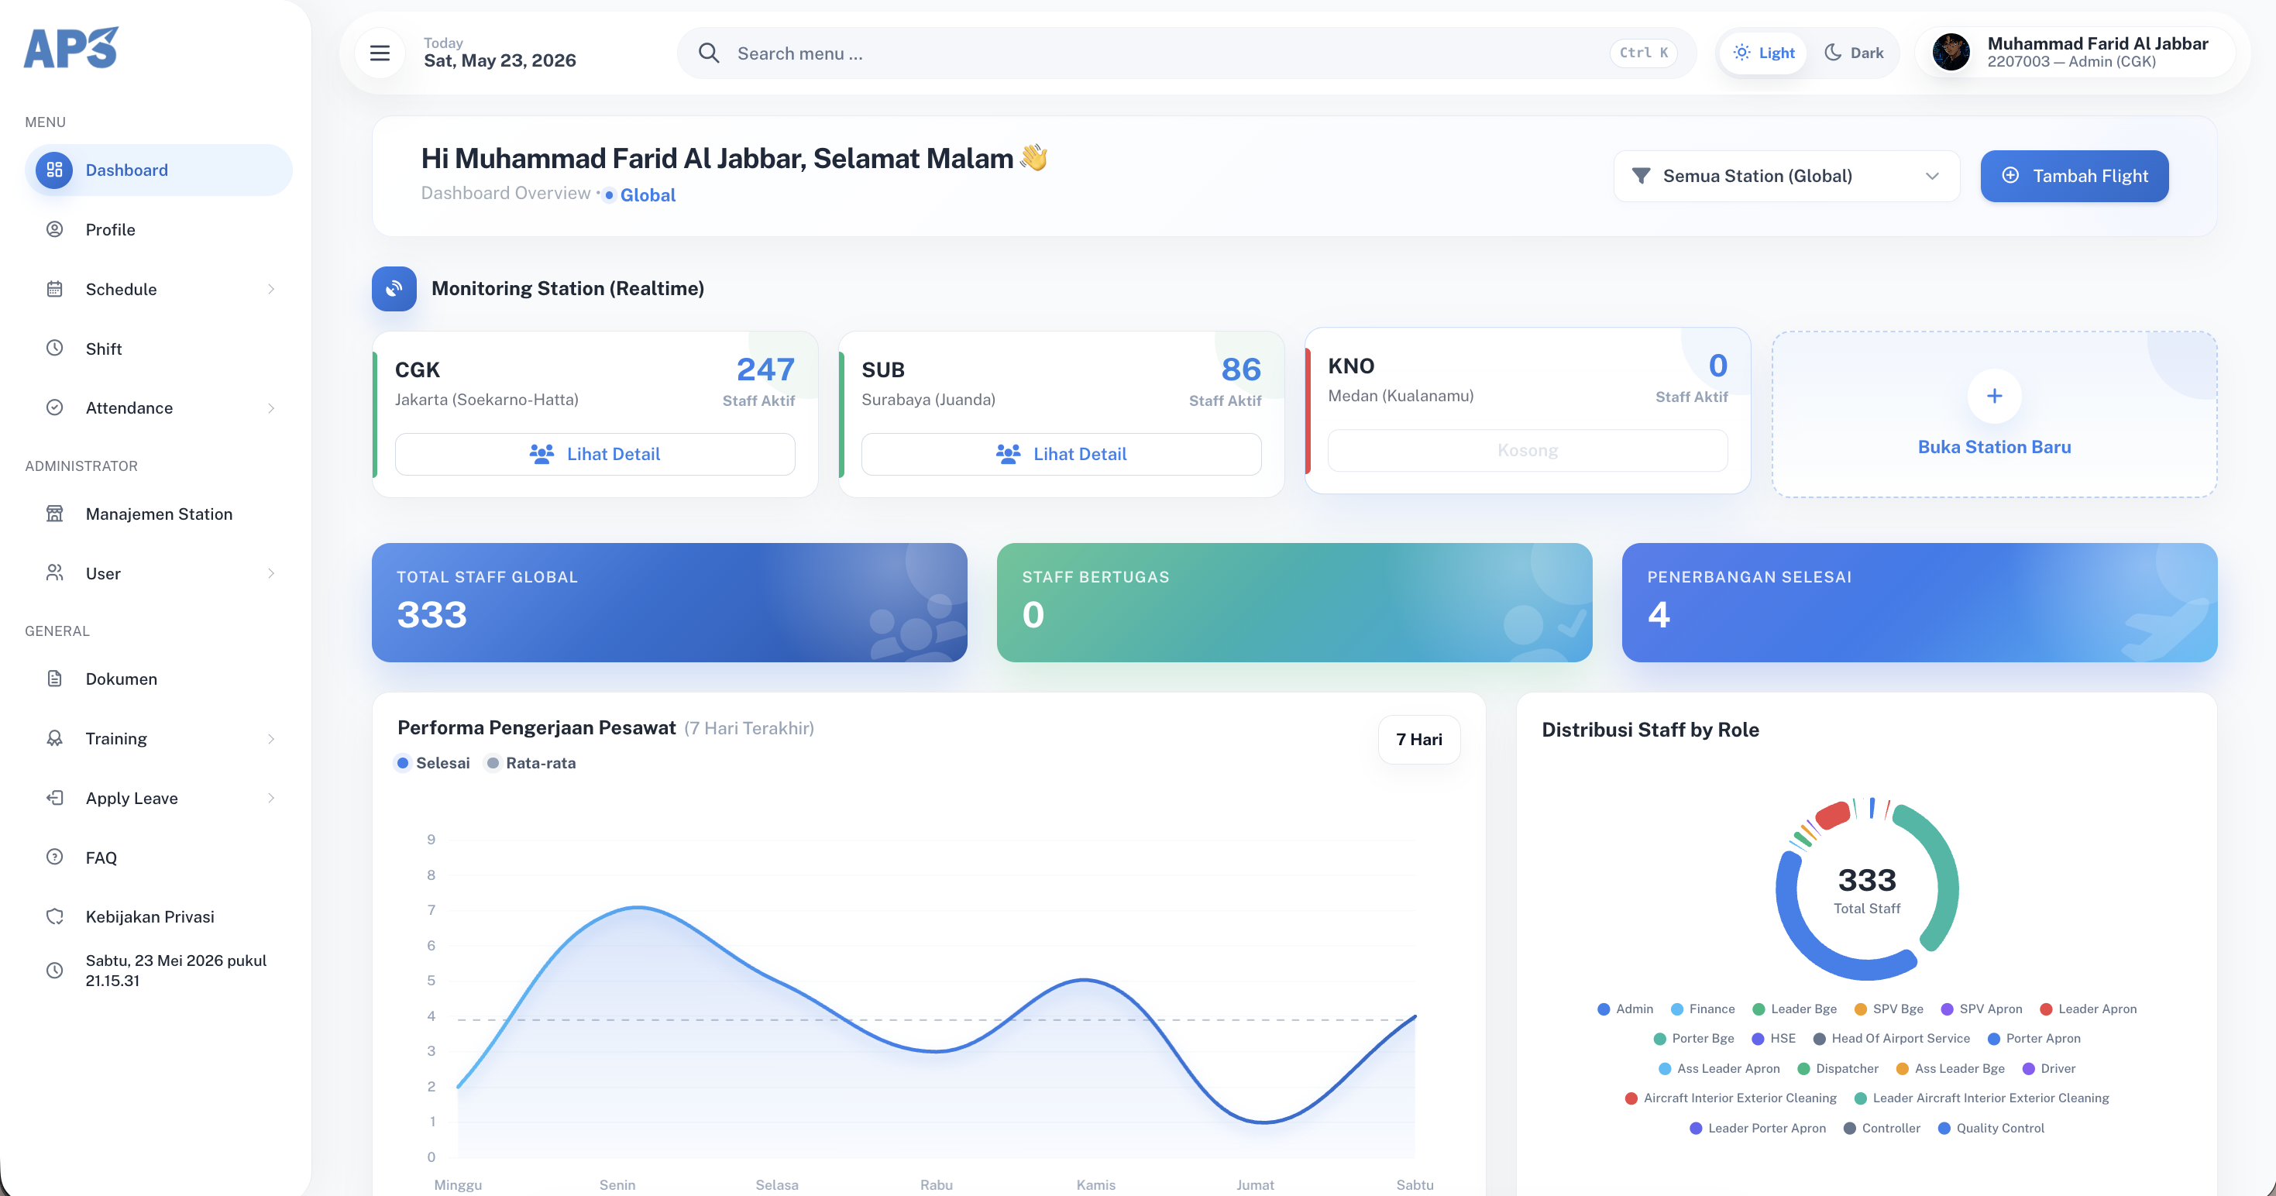Open the 7 Hari period selector
2276x1196 pixels.
pos(1419,739)
